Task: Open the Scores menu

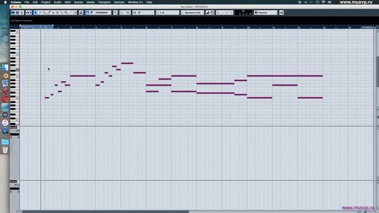Action: [79, 2]
